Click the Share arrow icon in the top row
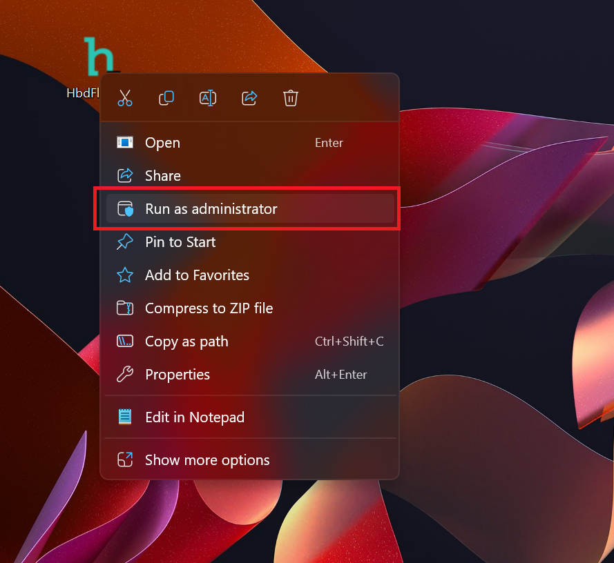The height and width of the screenshot is (563, 614). pyautogui.click(x=249, y=98)
